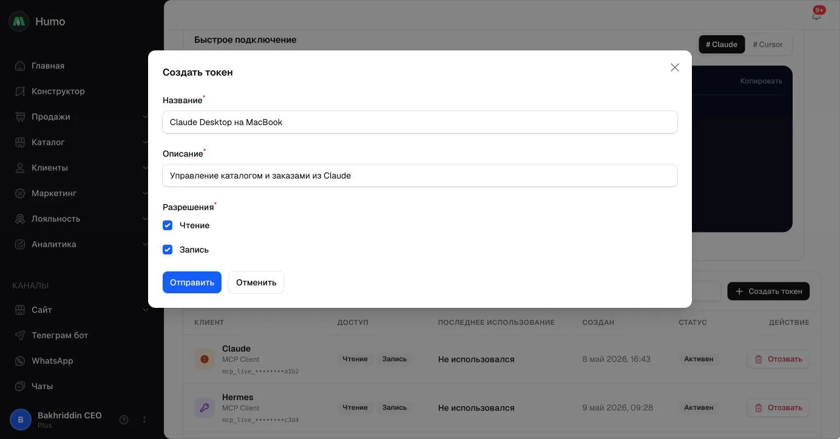
Task: Switch to the # Claude tab
Action: tap(722, 44)
